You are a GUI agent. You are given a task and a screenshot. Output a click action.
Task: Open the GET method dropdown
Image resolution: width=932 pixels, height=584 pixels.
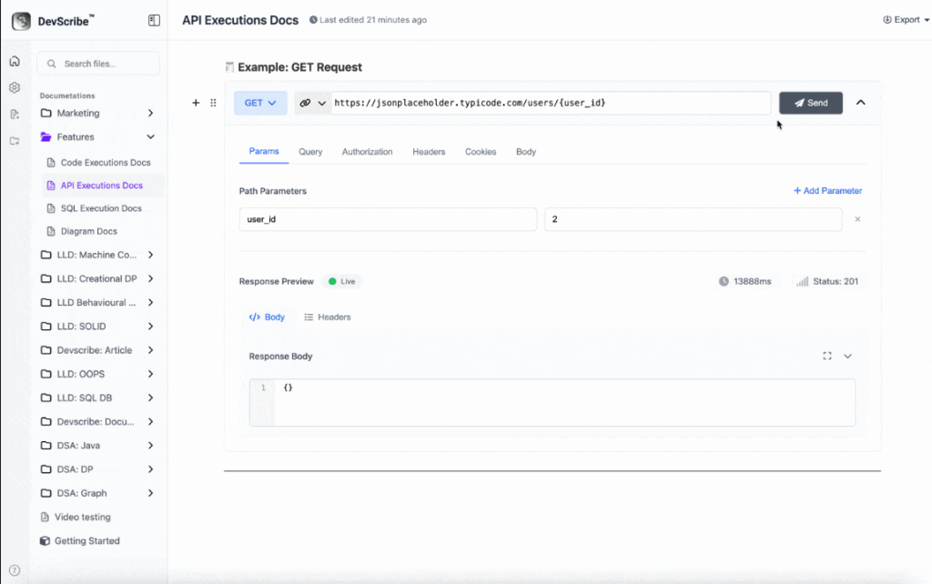(x=260, y=103)
